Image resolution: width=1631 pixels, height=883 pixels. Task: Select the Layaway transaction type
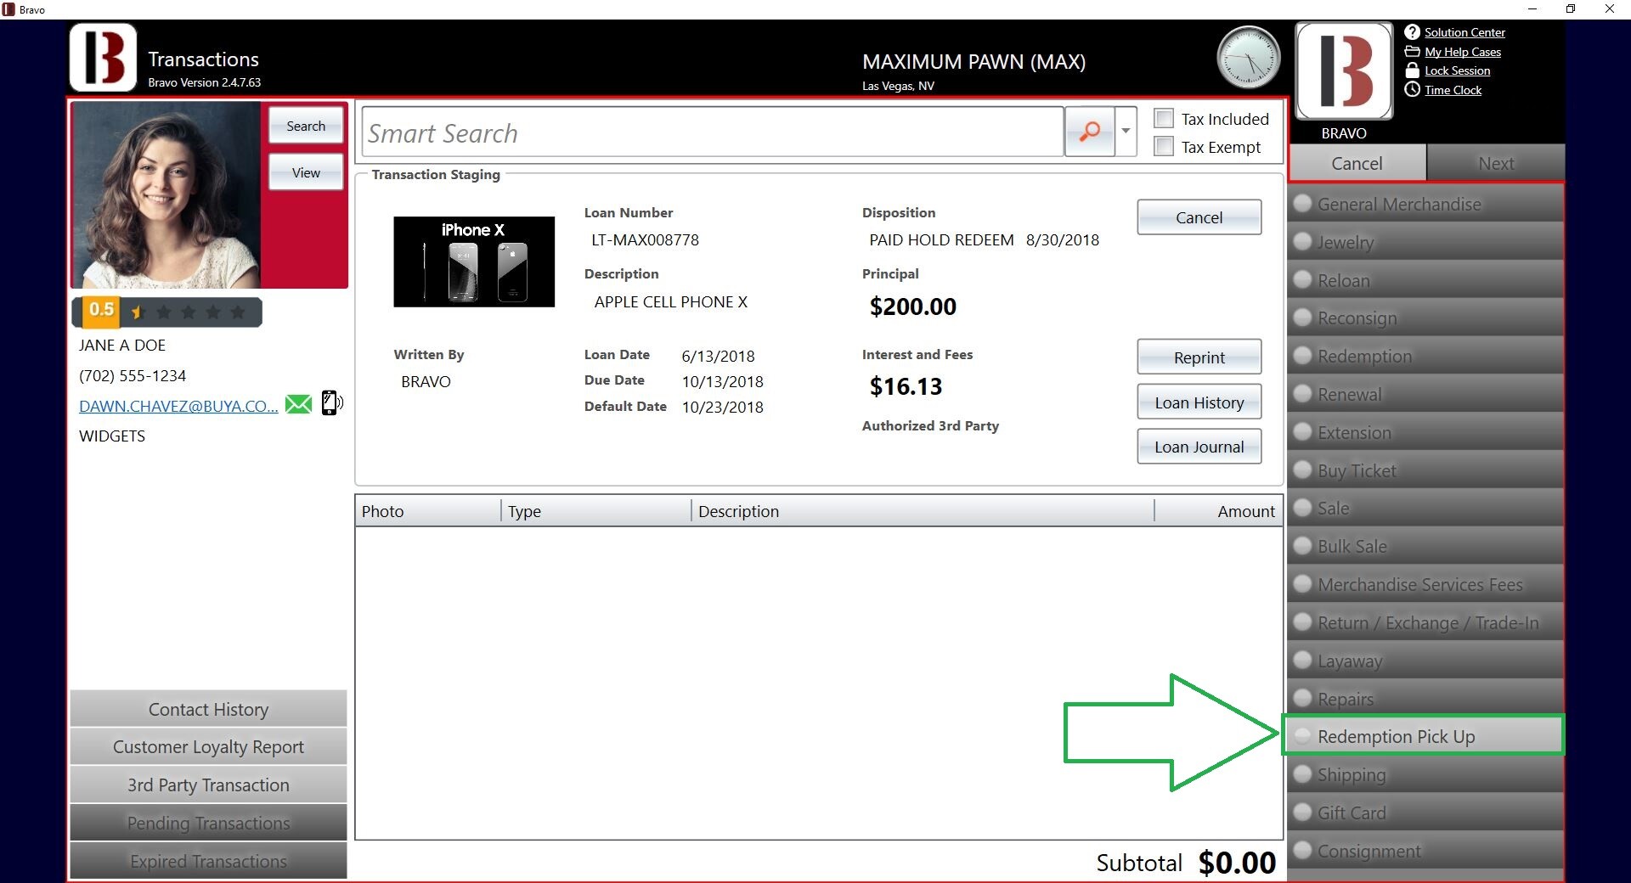click(x=1426, y=661)
